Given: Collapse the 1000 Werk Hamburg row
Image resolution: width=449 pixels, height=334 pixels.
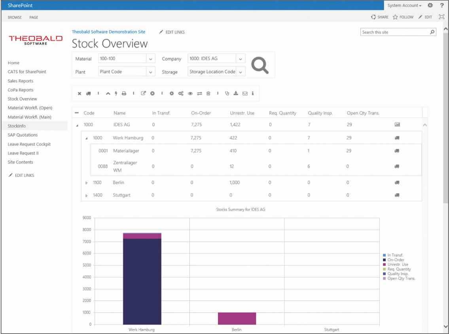Looking at the screenshot, I should point(87,138).
